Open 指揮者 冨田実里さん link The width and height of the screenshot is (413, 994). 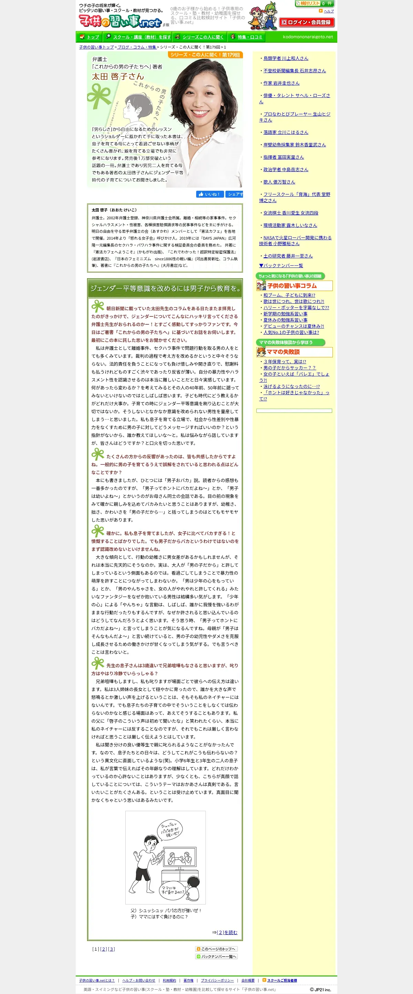tap(284, 157)
